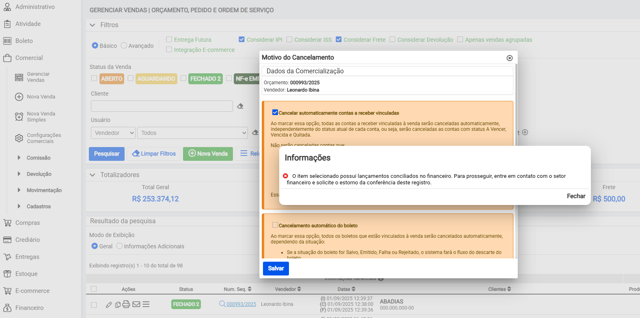Select the Avançado filter radio button

pos(124,46)
